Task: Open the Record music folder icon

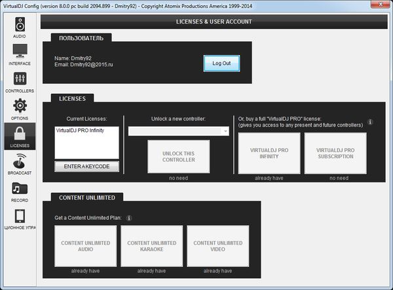Action: 20,188
